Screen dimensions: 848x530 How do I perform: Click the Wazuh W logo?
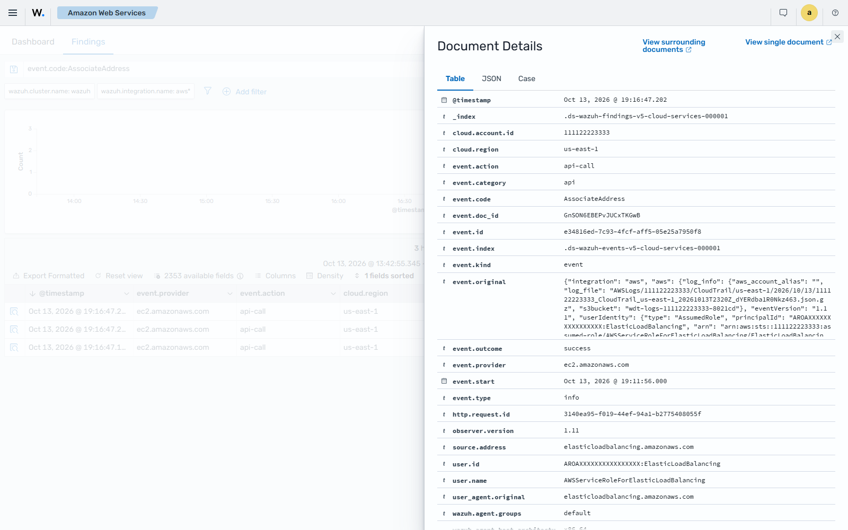click(38, 13)
